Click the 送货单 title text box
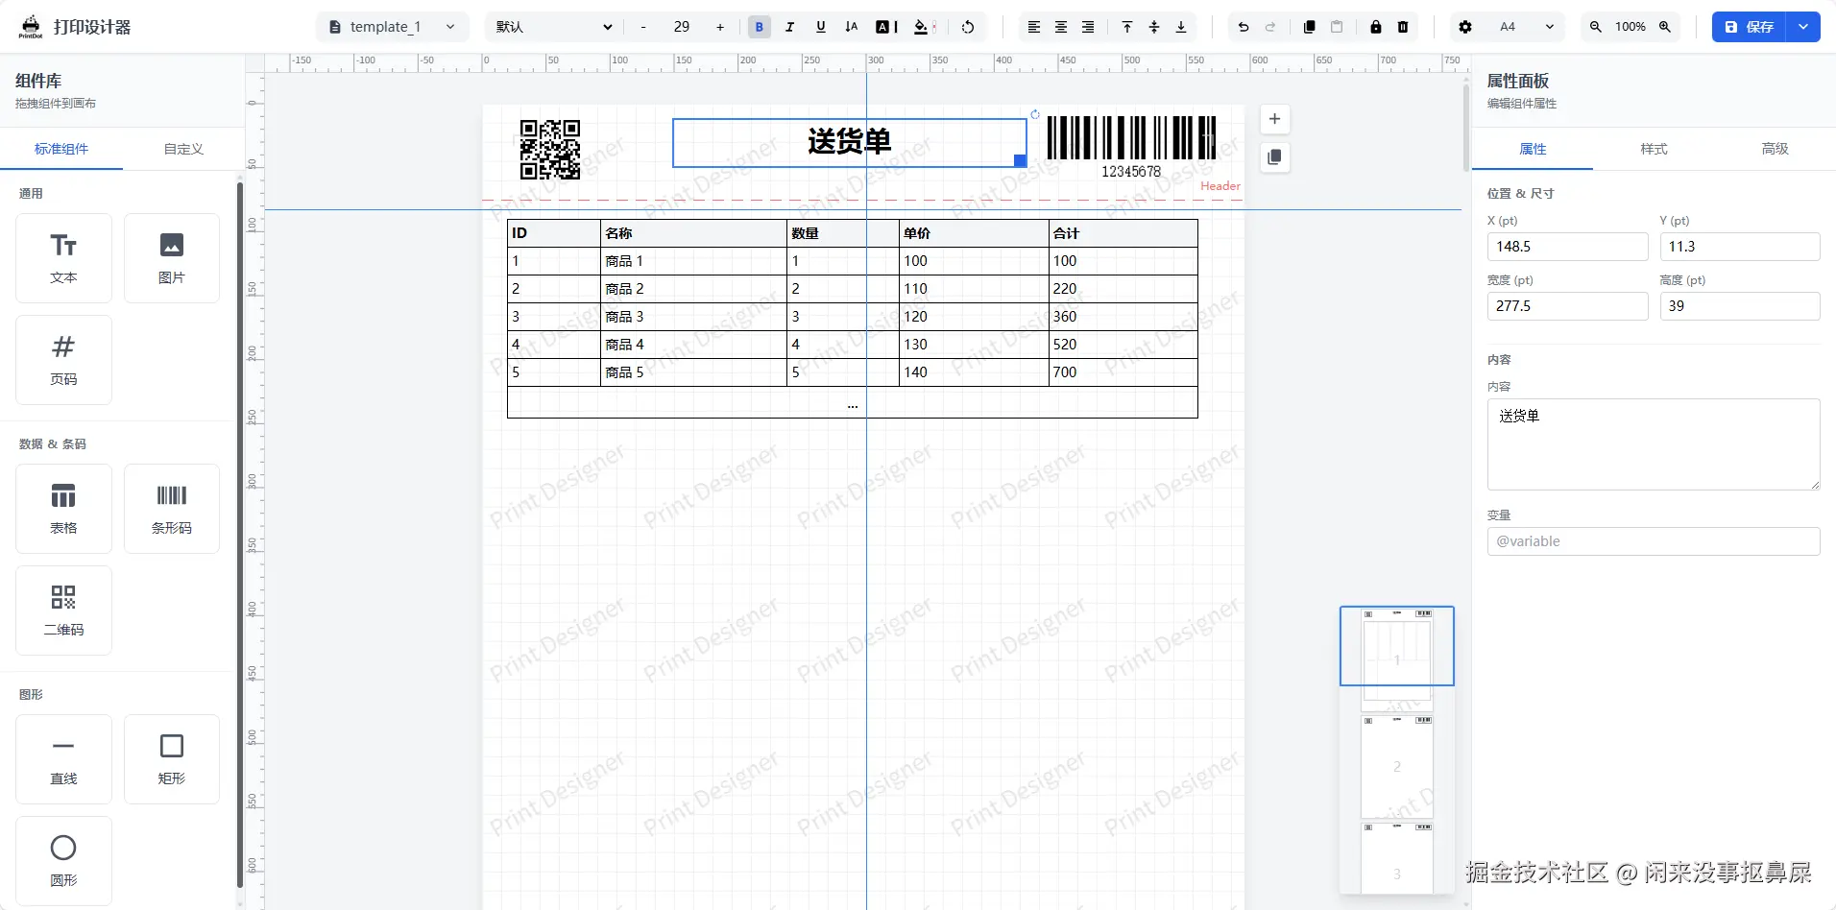This screenshot has height=910, width=1836. pyautogui.click(x=850, y=142)
